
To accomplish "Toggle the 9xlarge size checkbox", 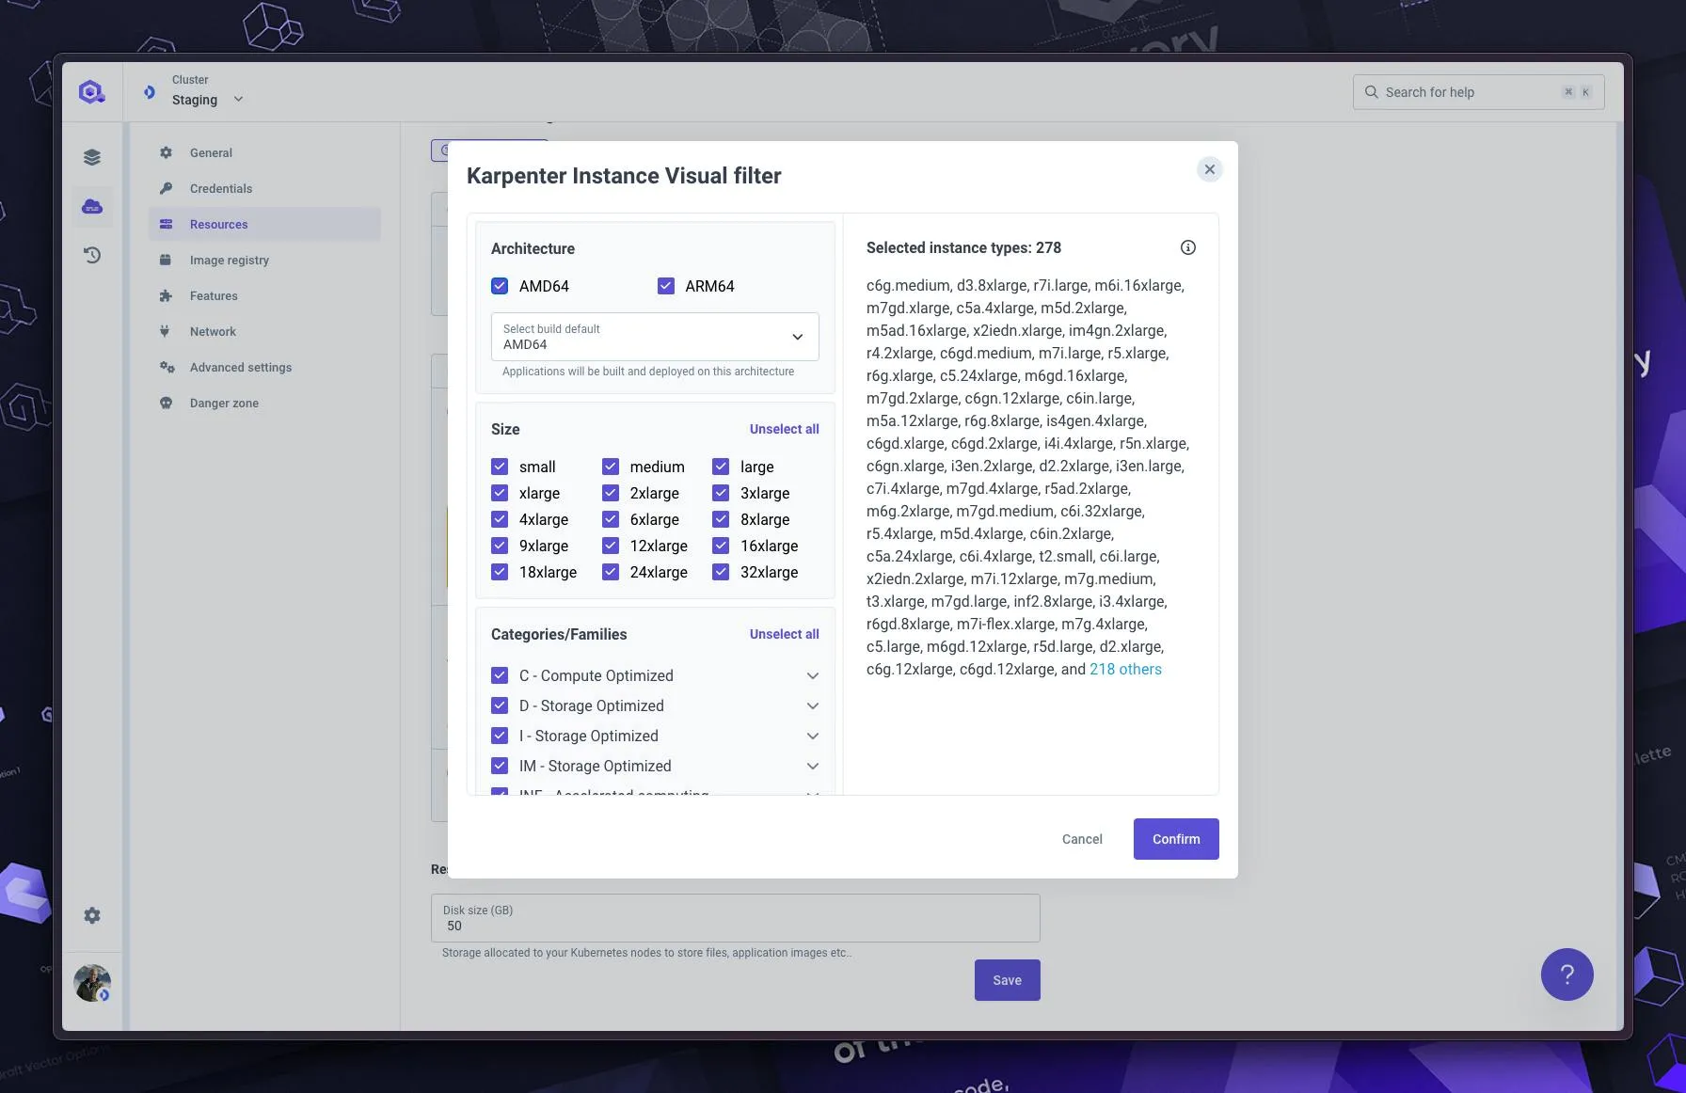I will pos(500,546).
